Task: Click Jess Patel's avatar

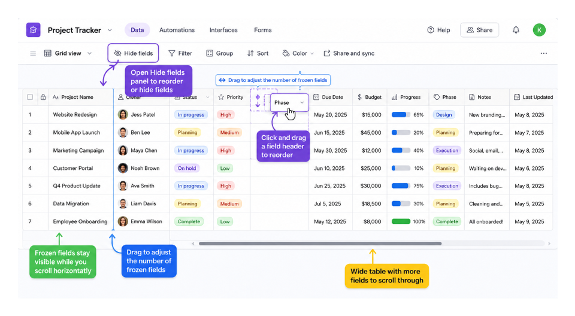Action: pos(123,115)
